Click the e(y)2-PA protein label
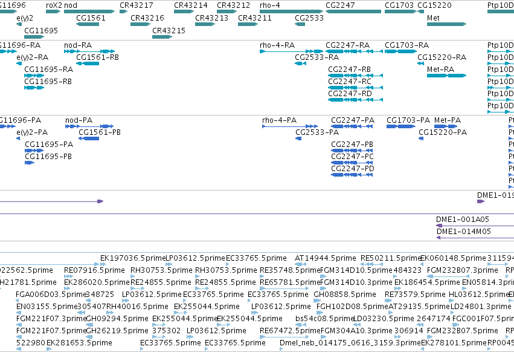Image resolution: width=514 pixels, height=352 pixels. tap(32, 132)
